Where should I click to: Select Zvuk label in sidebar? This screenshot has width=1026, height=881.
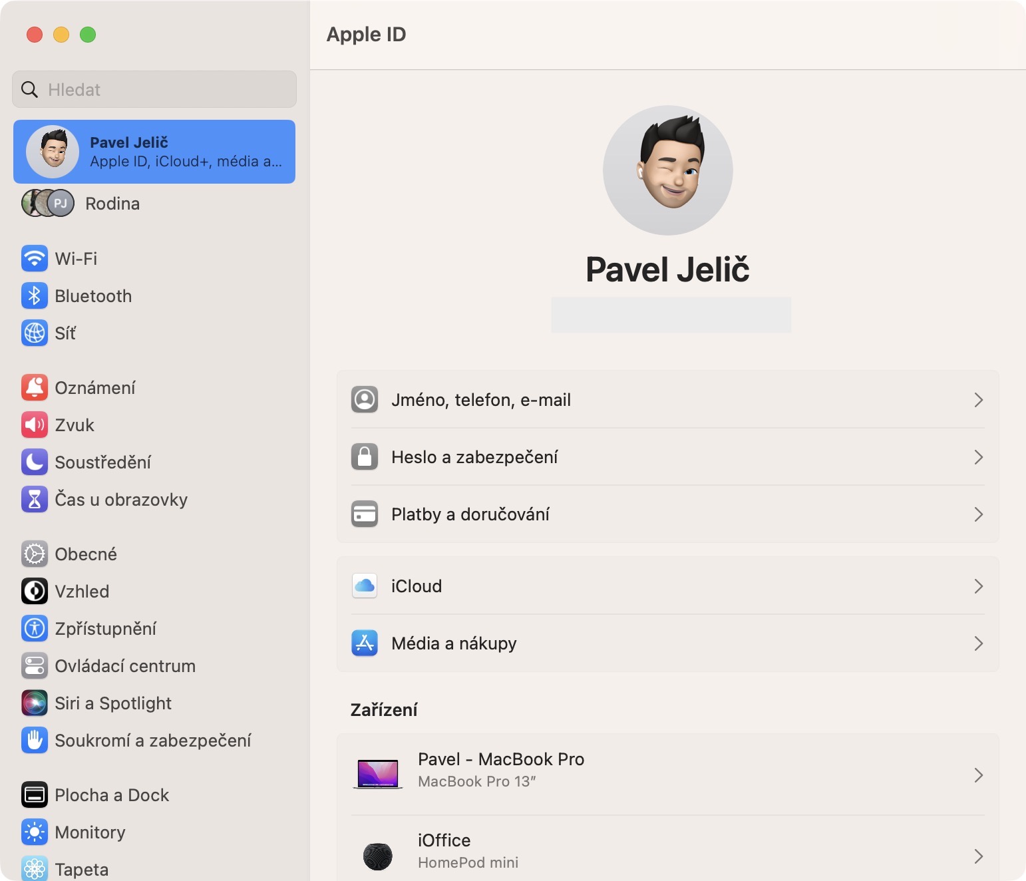(75, 425)
